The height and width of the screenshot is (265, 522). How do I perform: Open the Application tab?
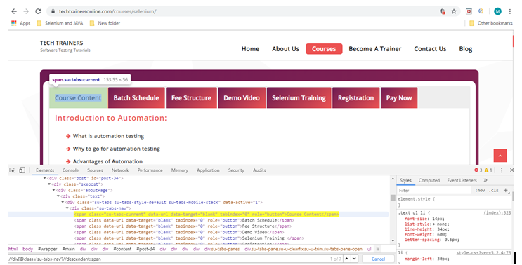[208, 170]
